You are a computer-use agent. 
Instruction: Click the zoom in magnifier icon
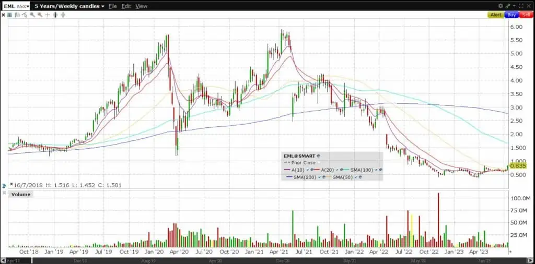click(32, 15)
